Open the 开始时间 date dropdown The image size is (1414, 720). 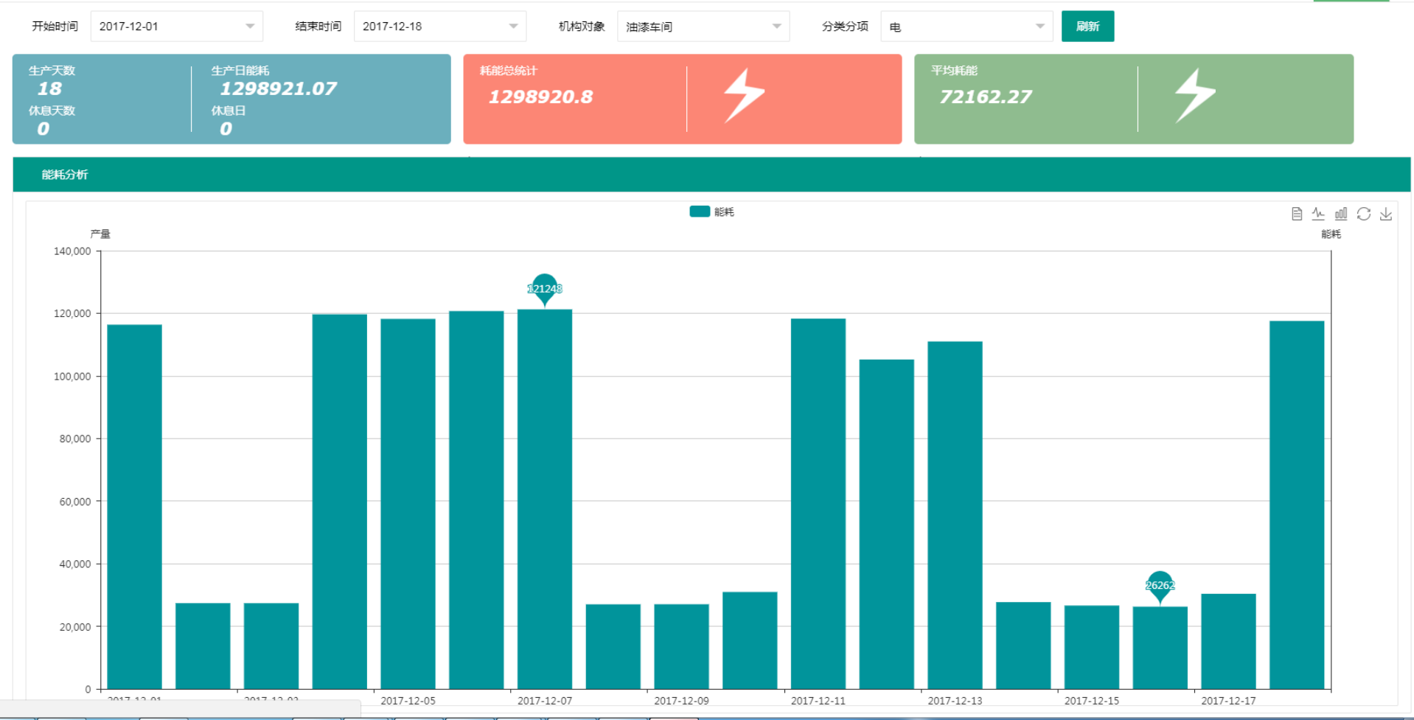[176, 27]
